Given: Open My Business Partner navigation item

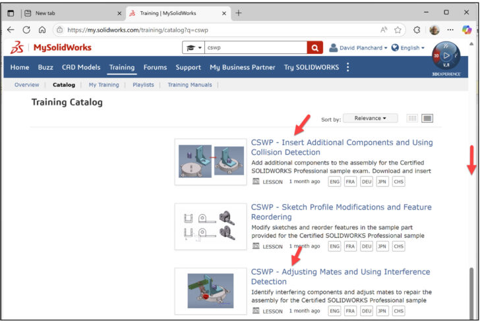Looking at the screenshot, I should coord(243,67).
